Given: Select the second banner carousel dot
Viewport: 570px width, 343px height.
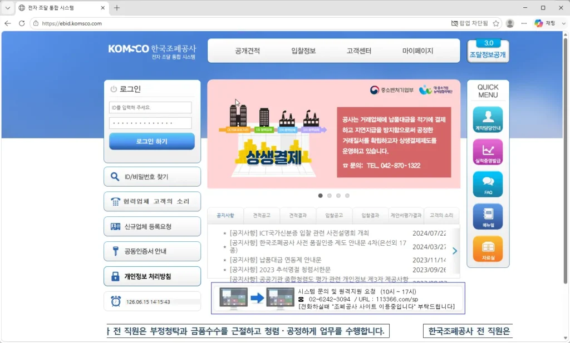Looking at the screenshot, I should pyautogui.click(x=330, y=196).
